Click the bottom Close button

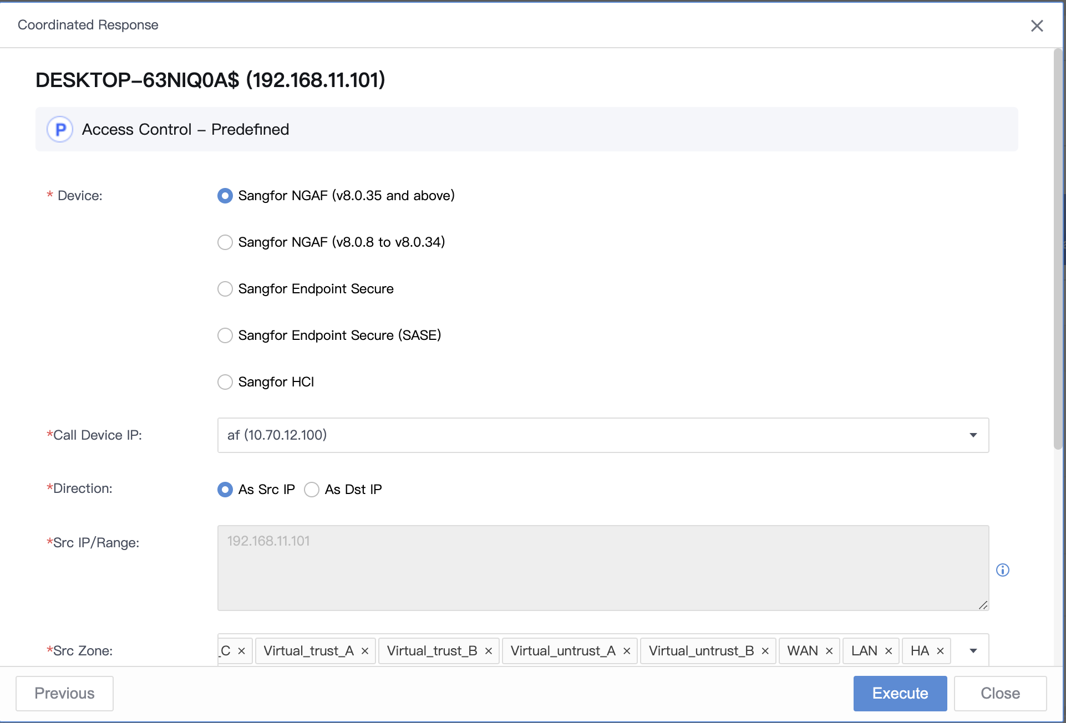[1000, 693]
